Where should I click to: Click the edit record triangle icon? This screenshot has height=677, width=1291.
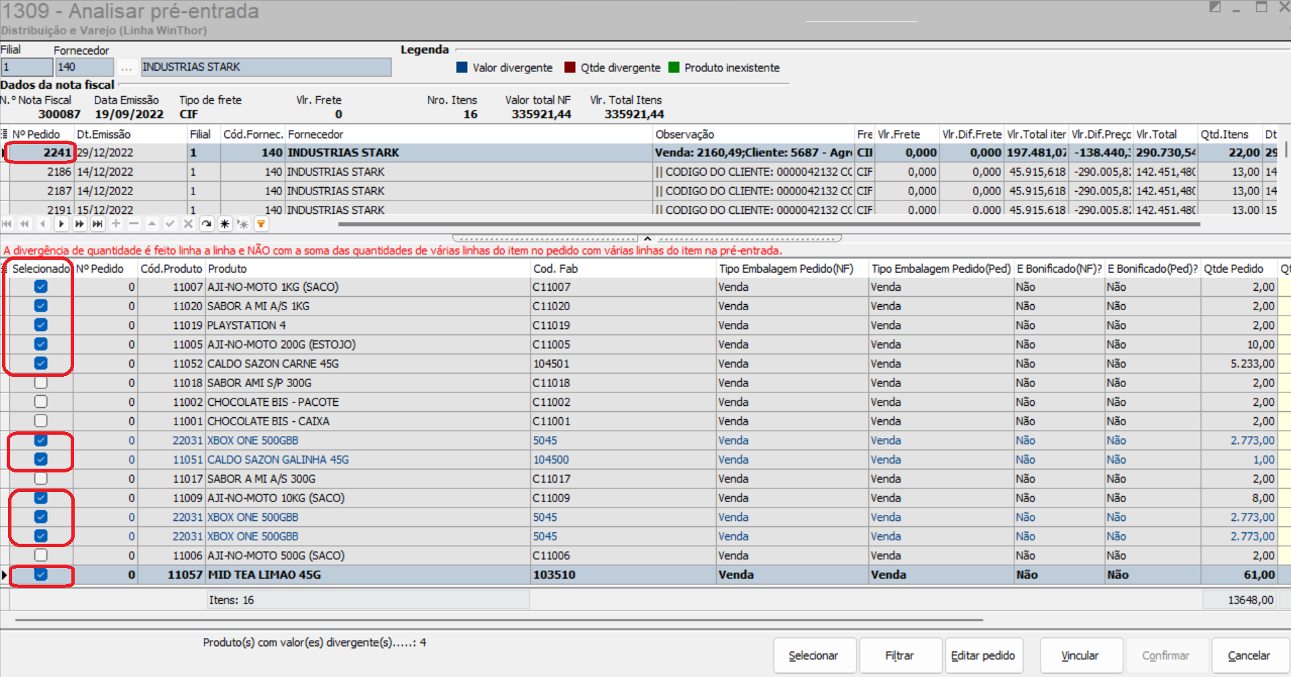pos(152,224)
